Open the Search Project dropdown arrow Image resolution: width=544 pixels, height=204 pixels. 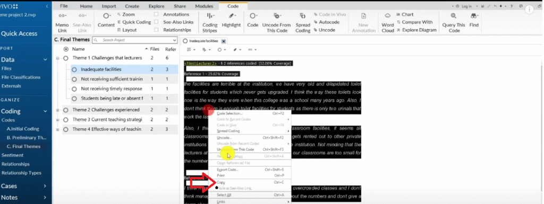pyautogui.click(x=174, y=40)
